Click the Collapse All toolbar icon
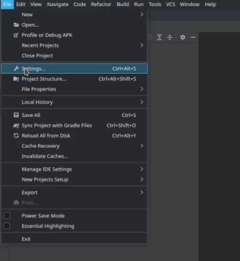This screenshot has height=261, width=240. tap(169, 37)
